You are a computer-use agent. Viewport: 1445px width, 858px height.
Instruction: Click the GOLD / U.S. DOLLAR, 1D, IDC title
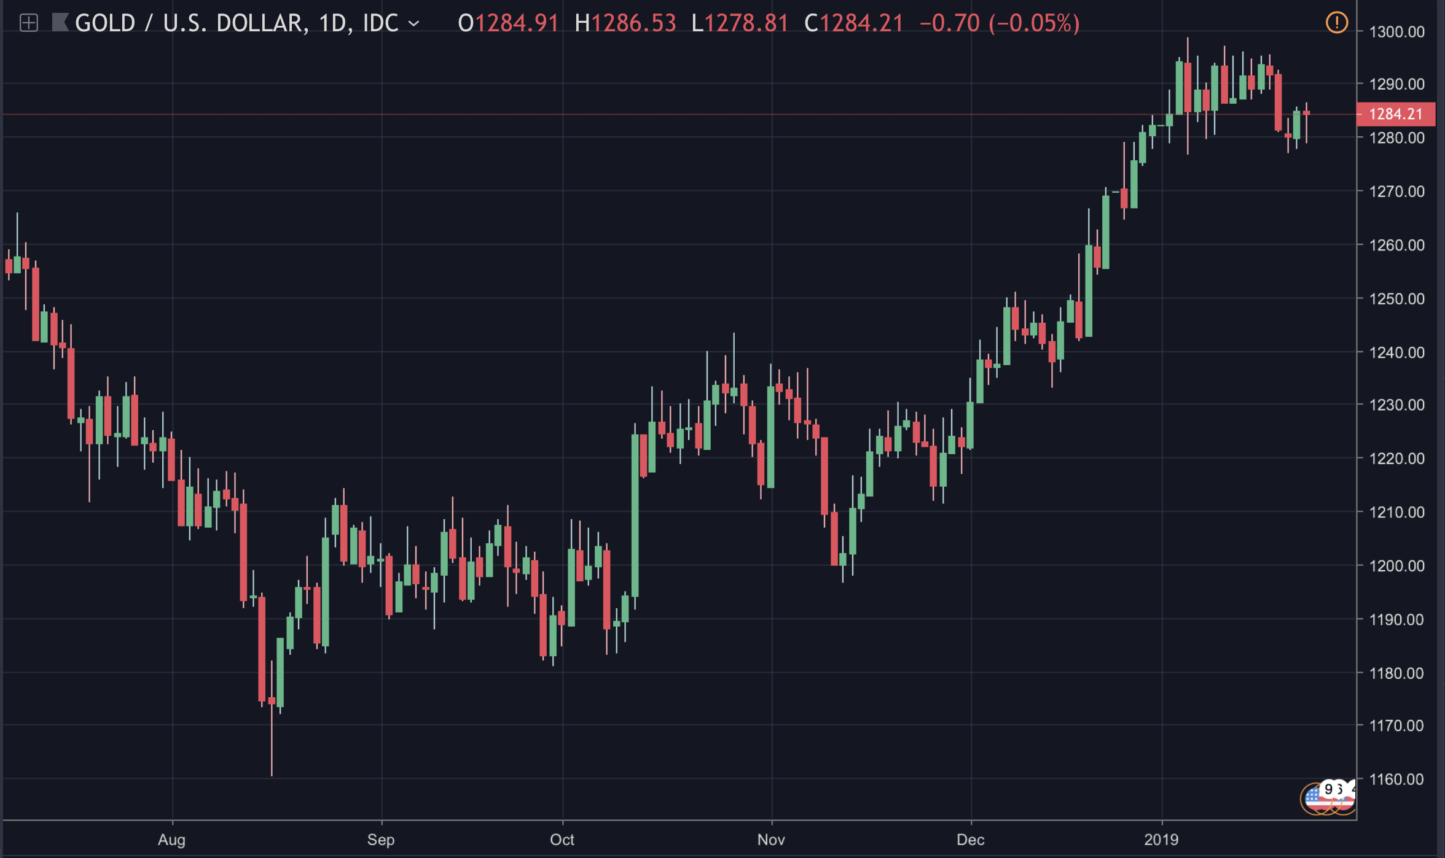237,23
